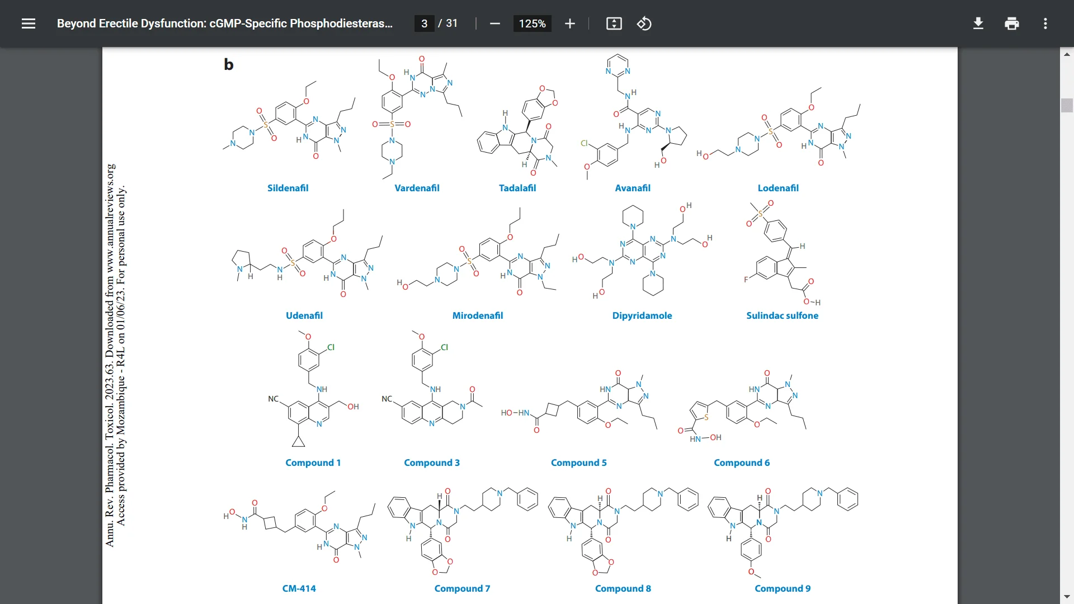Click the Compound 6 label

pos(742,463)
